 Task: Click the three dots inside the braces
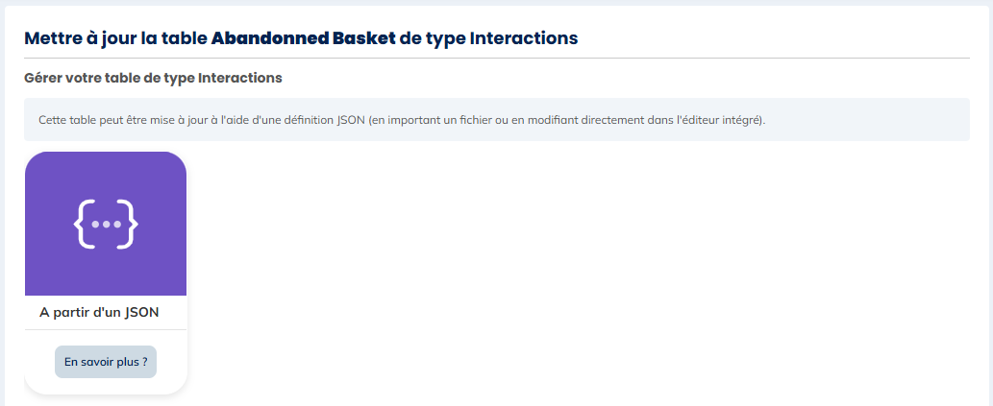(x=106, y=225)
